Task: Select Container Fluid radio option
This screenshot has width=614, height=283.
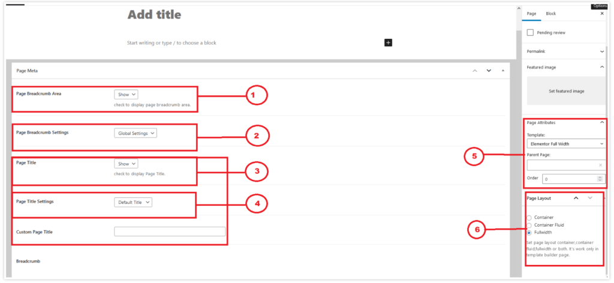Action: coord(529,225)
